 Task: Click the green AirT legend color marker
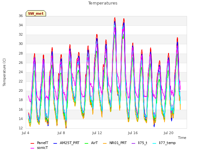coord(87,143)
